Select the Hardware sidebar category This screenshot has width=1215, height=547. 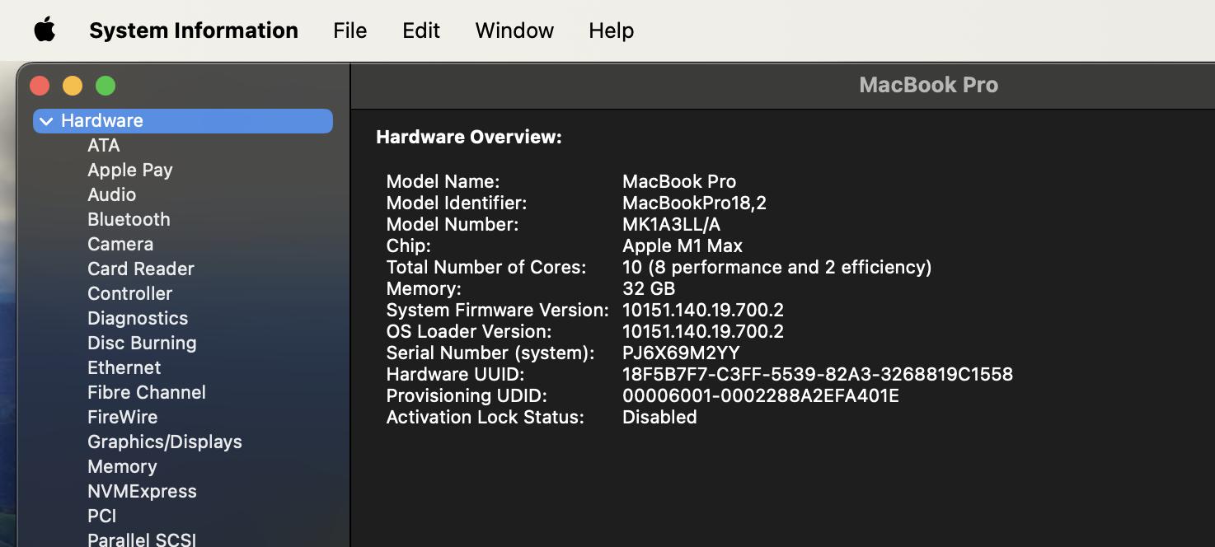(x=183, y=120)
